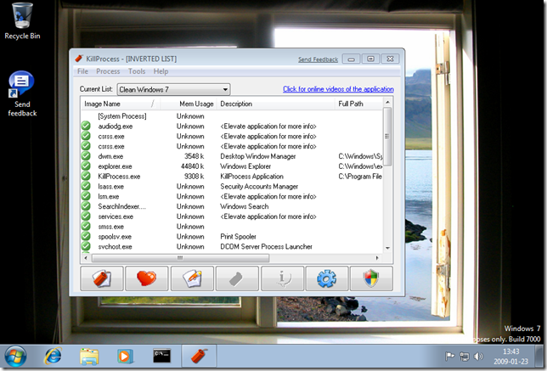The height and width of the screenshot is (371, 547).
Task: Select the SearchIndexer row name
Action: pyautogui.click(x=121, y=206)
